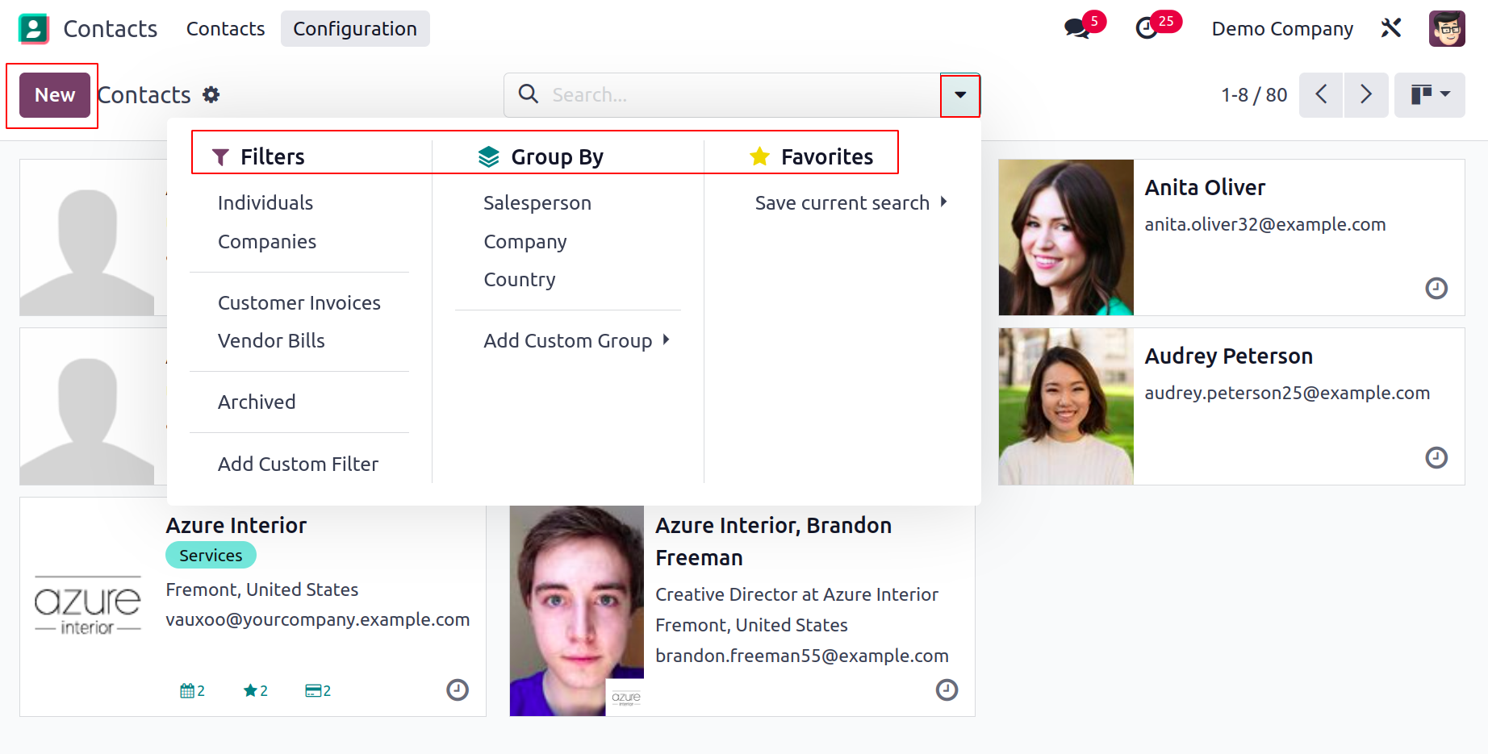Toggle the Individuals filter

coord(265,203)
